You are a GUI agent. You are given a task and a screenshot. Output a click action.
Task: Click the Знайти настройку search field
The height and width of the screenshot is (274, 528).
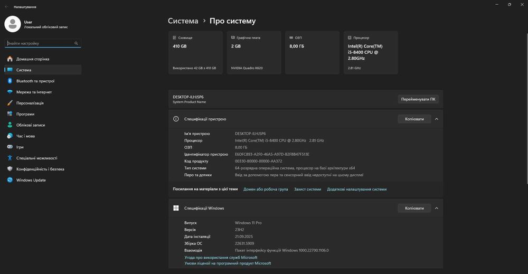(x=40, y=43)
